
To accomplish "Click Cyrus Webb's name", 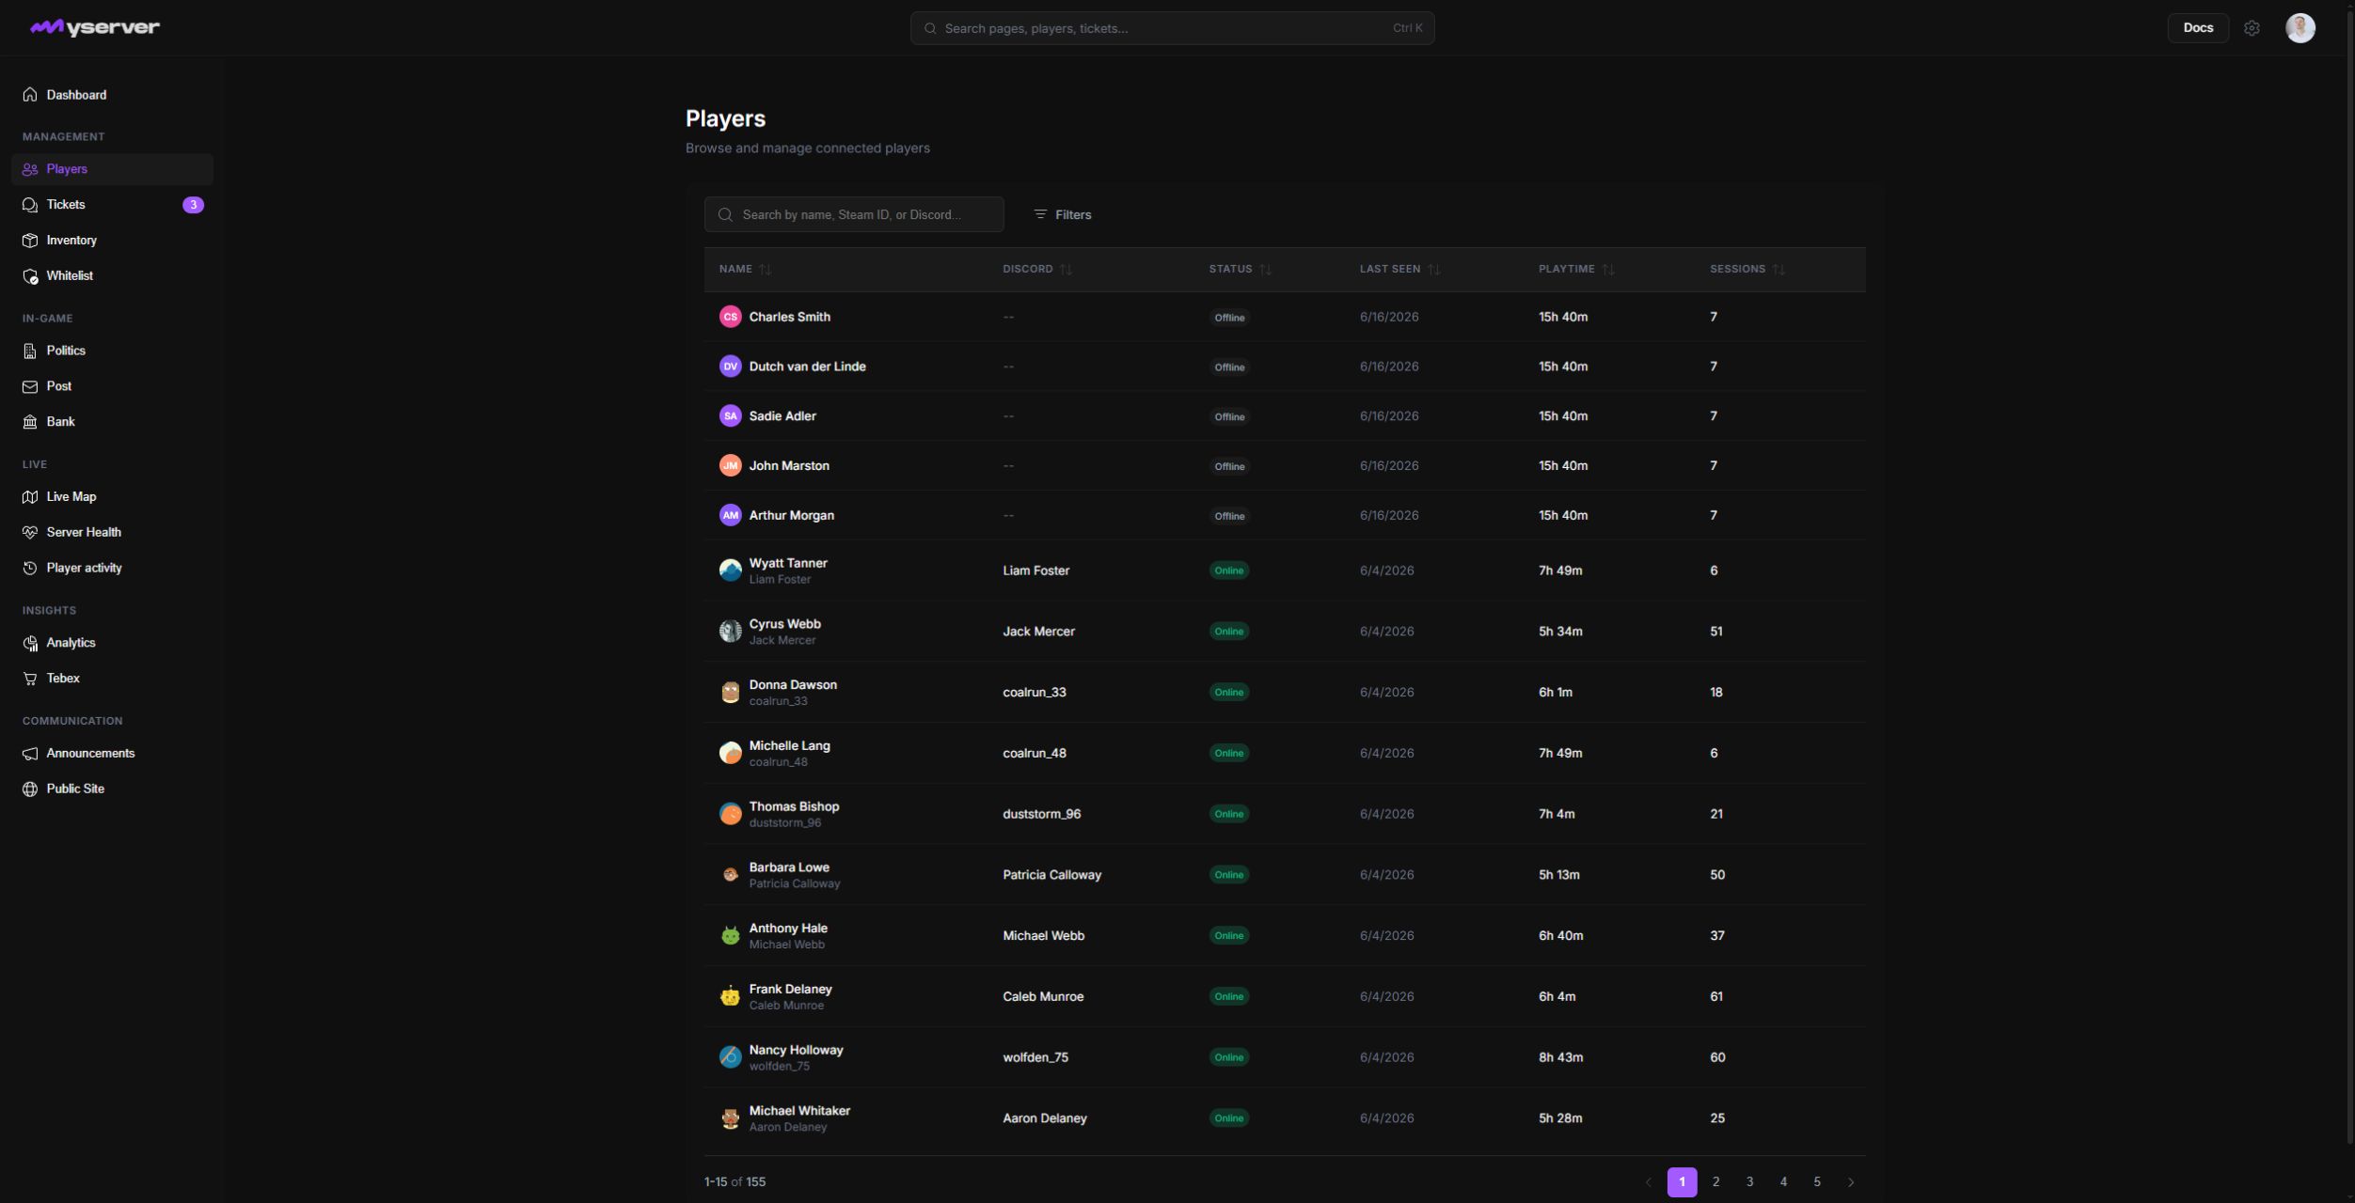I will click(x=785, y=624).
